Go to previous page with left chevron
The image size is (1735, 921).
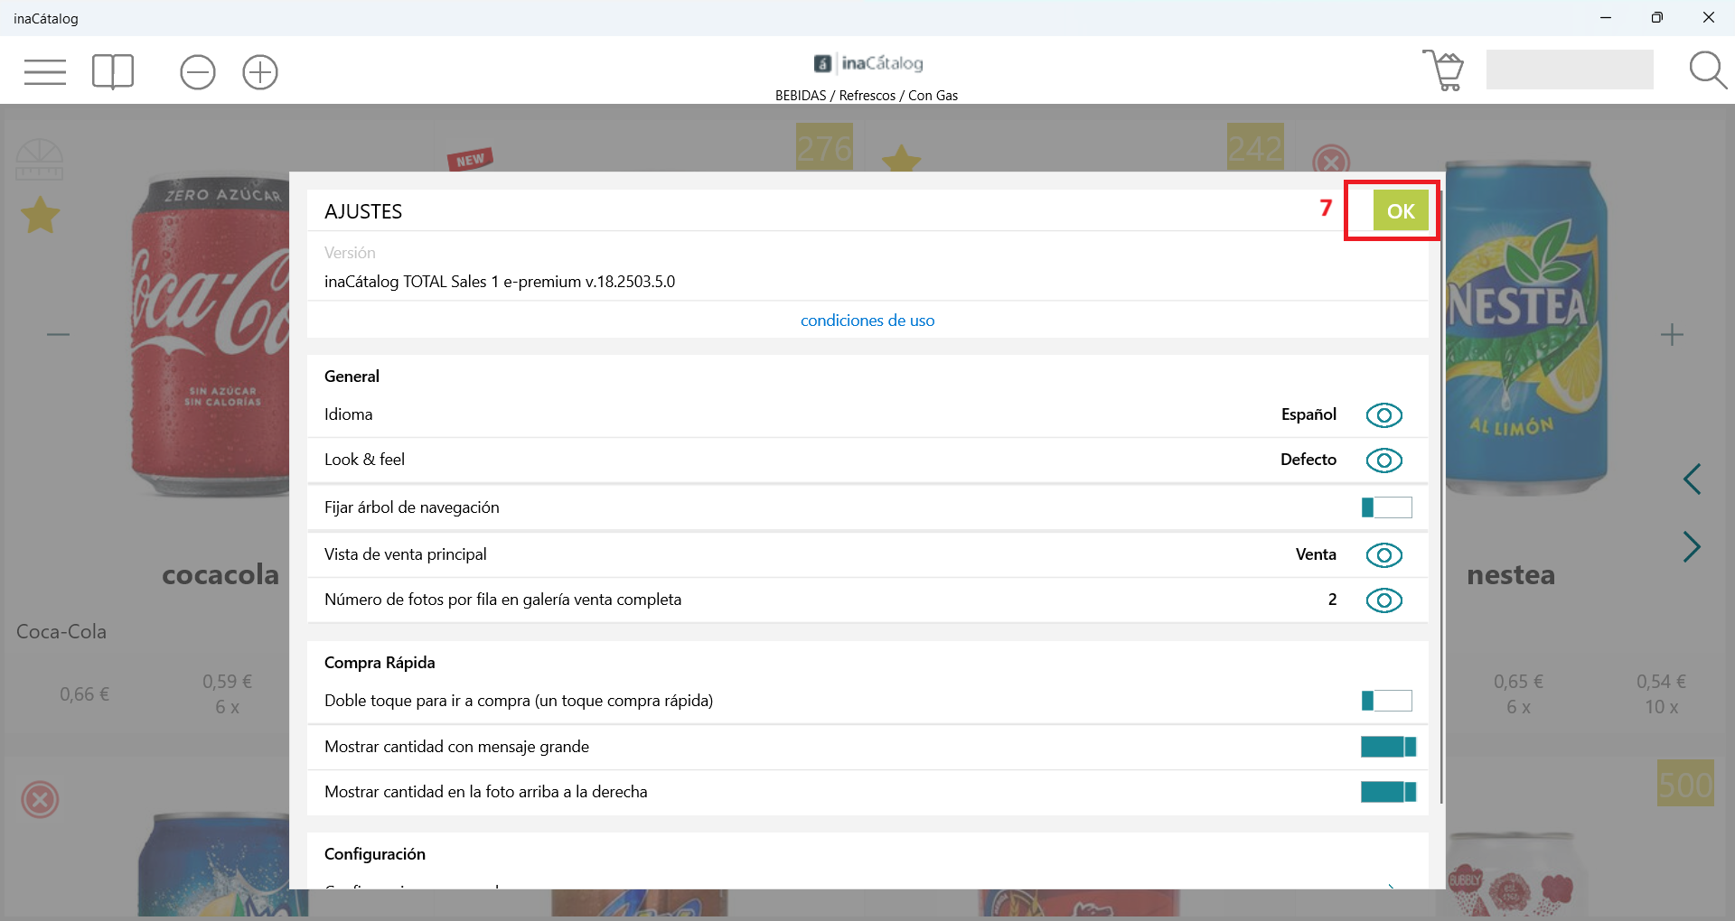tap(1693, 479)
